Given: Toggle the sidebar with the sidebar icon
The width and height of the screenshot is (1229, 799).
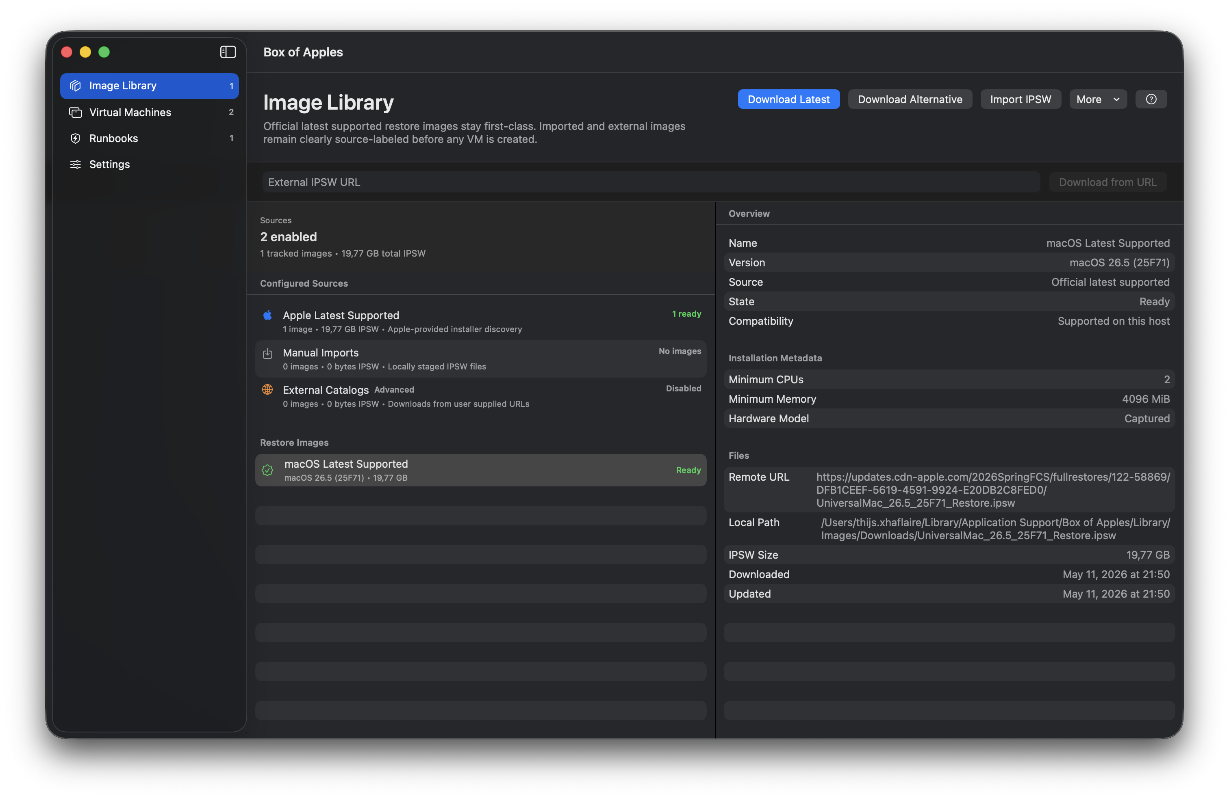Looking at the screenshot, I should click(x=228, y=52).
